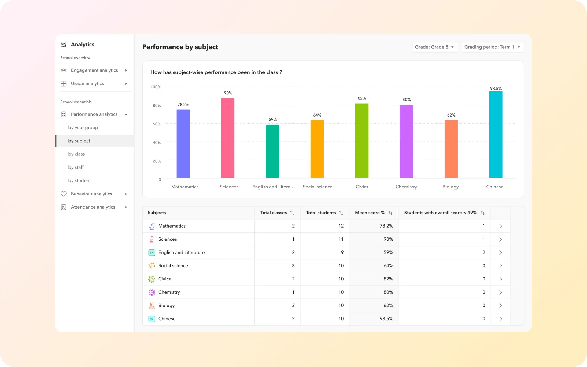Click the violet Chemistry bar in chart

pyautogui.click(x=406, y=141)
